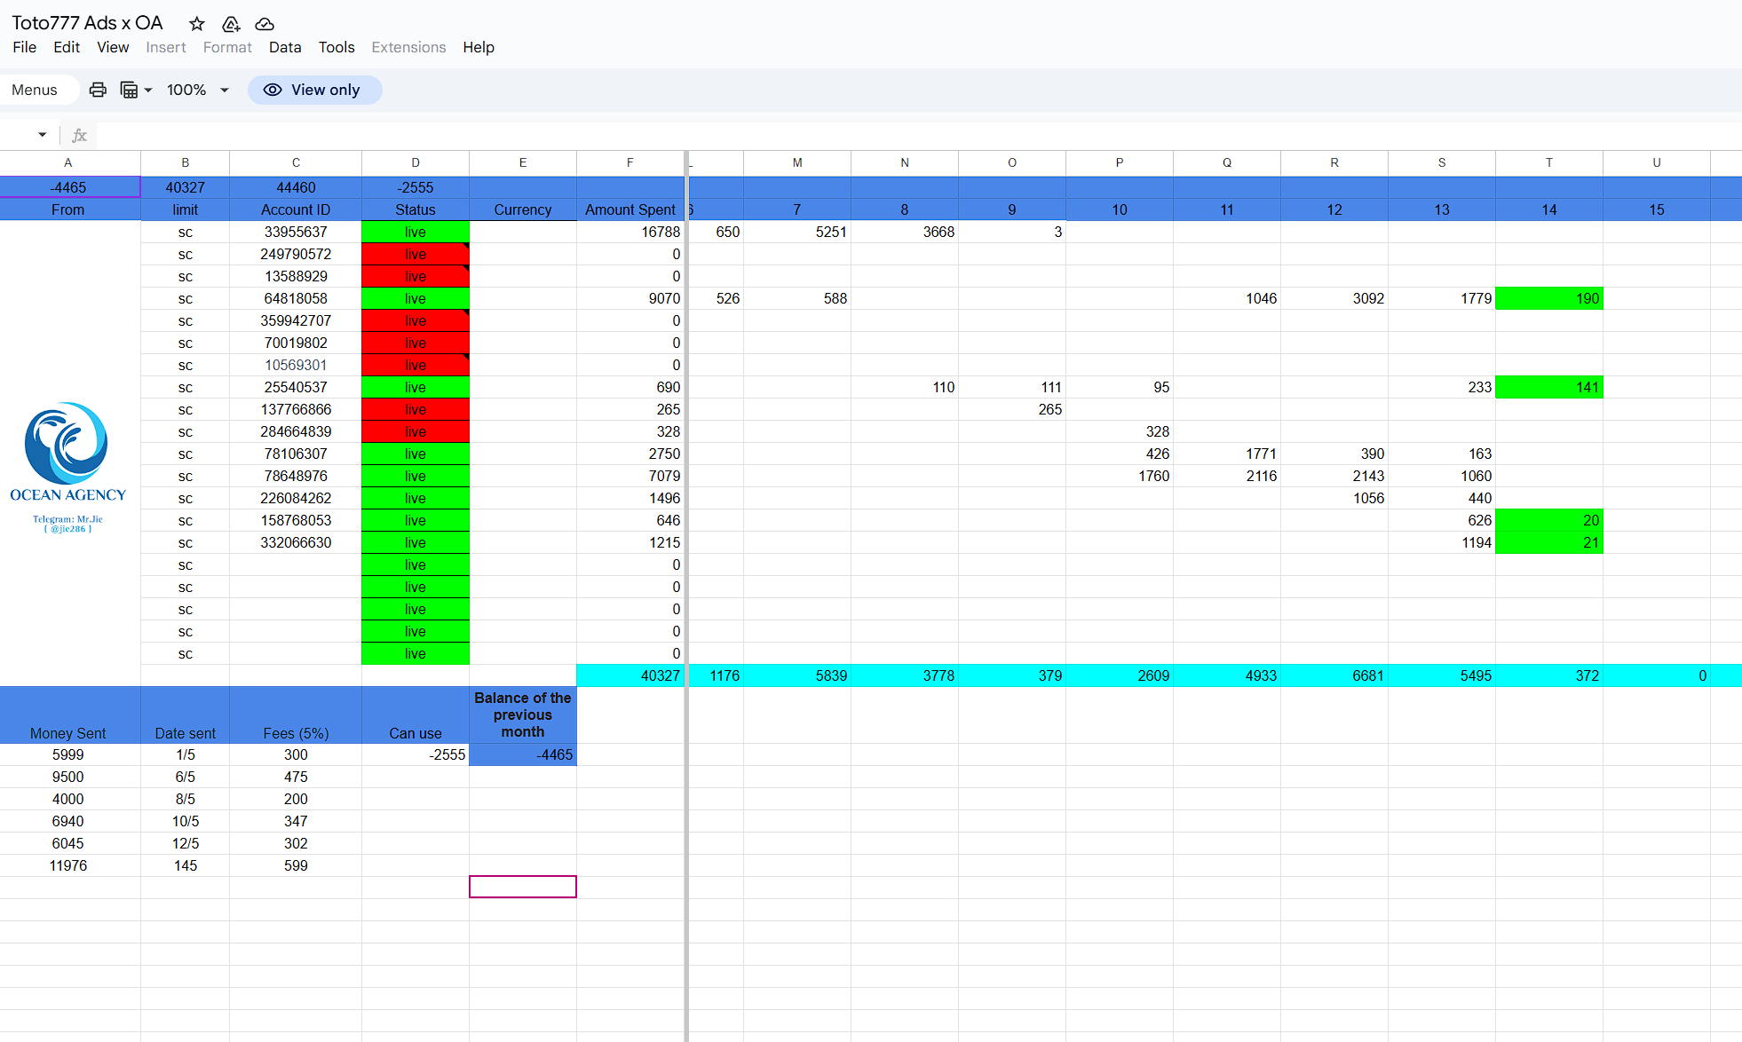Click the cloud save status icon
Viewport: 1742px width, 1042px height.
tap(265, 24)
